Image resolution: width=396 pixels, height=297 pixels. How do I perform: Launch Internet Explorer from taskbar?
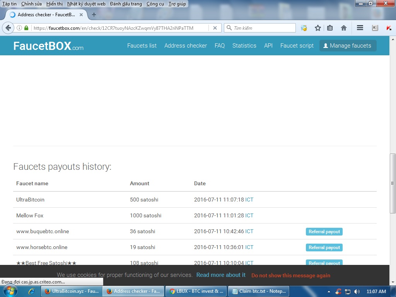click(32, 291)
